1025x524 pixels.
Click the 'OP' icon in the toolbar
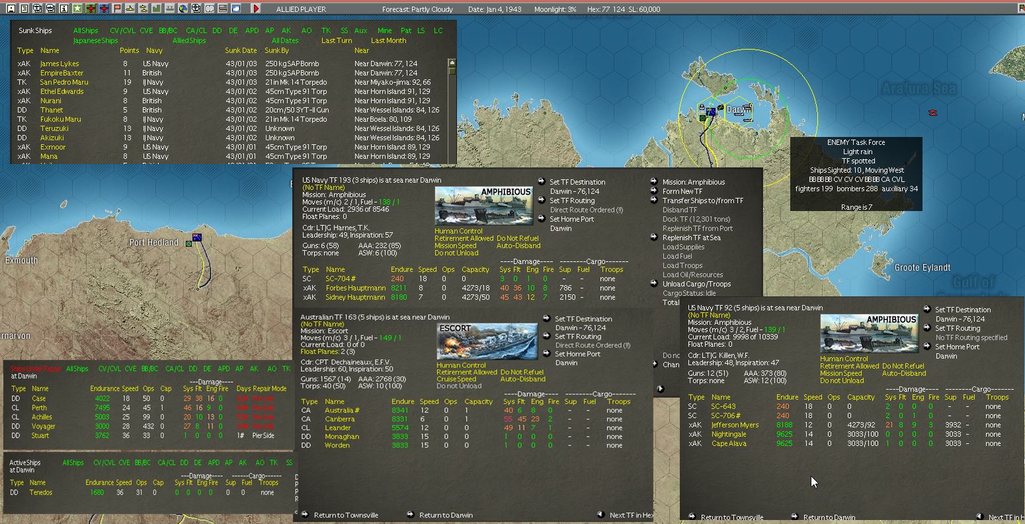coord(210,9)
